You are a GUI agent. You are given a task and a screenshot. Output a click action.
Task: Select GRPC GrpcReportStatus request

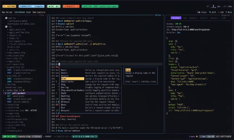pos(19,82)
